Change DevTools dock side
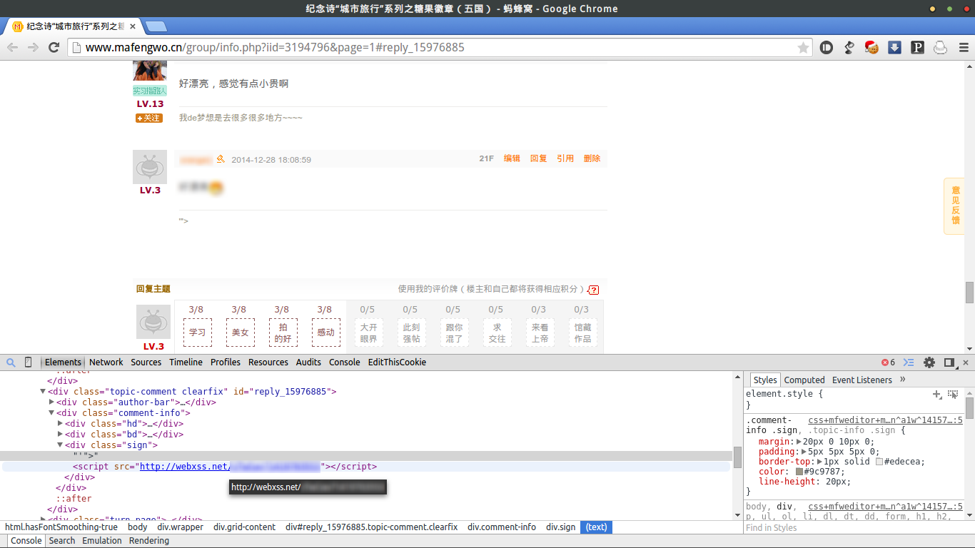The width and height of the screenshot is (975, 548). (x=949, y=362)
